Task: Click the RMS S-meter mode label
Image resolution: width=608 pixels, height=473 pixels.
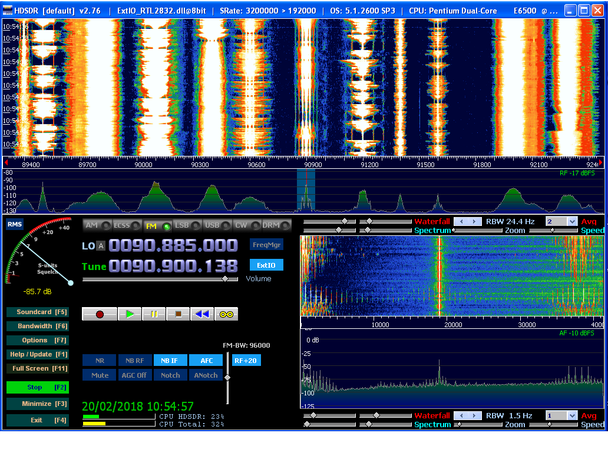Action: click(x=15, y=224)
